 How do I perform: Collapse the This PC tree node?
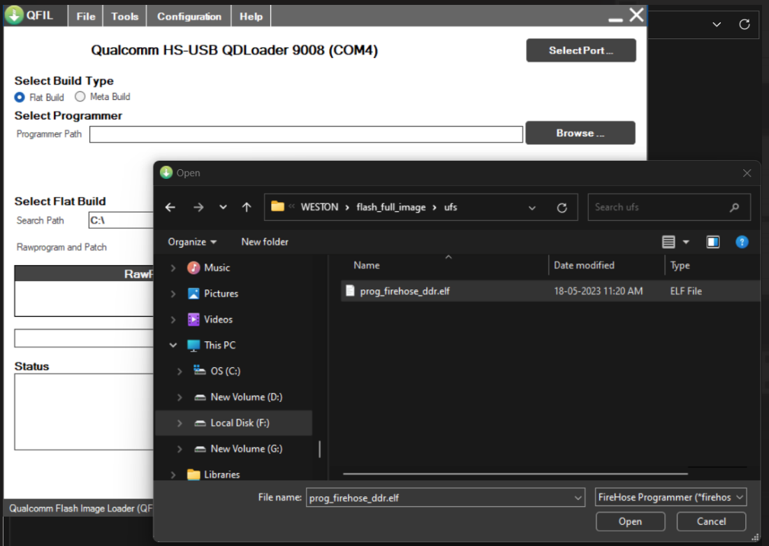[x=173, y=345]
